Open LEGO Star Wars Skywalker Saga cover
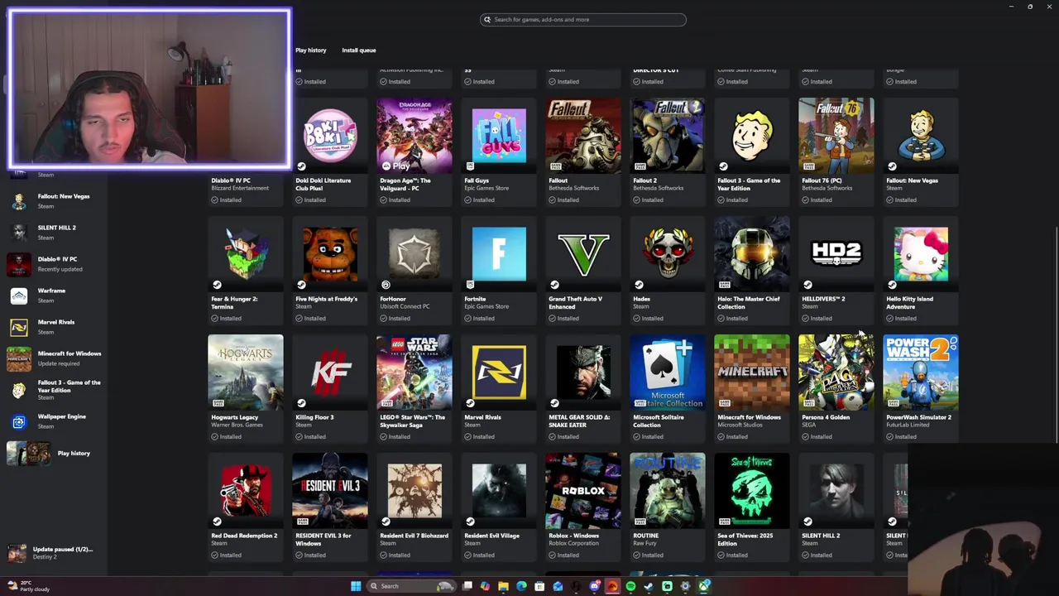Image resolution: width=1059 pixels, height=596 pixels. coord(414,372)
